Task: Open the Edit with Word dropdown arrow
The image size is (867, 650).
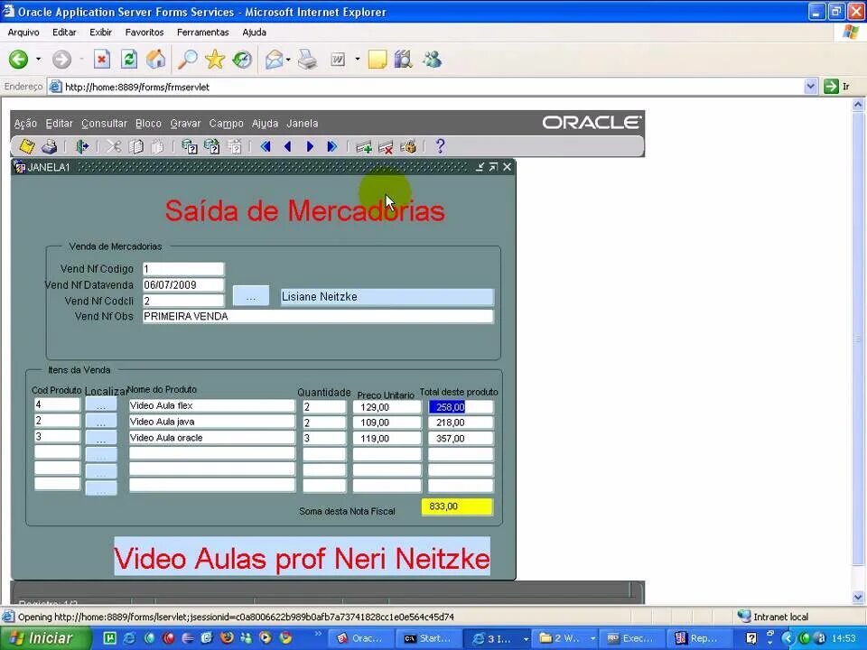Action: pos(358,60)
